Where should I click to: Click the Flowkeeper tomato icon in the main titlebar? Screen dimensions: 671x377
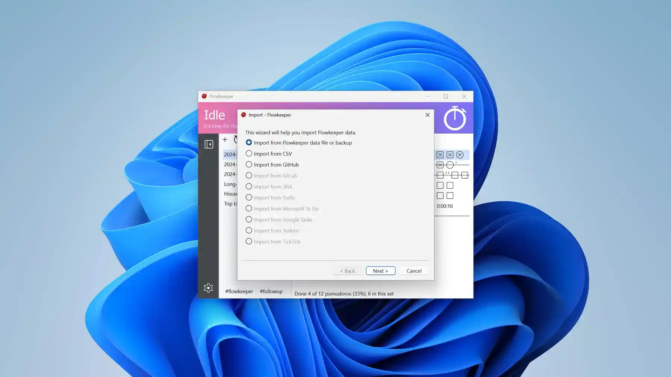[x=205, y=96]
